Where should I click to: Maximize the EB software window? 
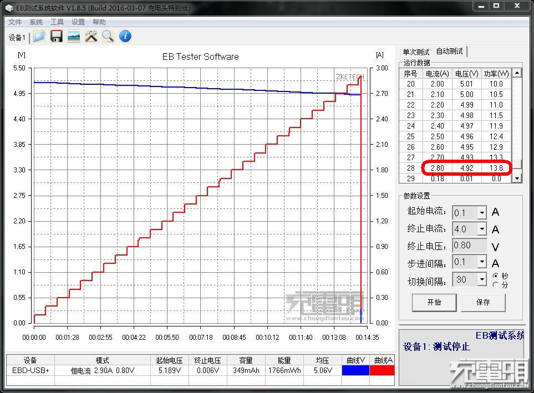(x=496, y=6)
